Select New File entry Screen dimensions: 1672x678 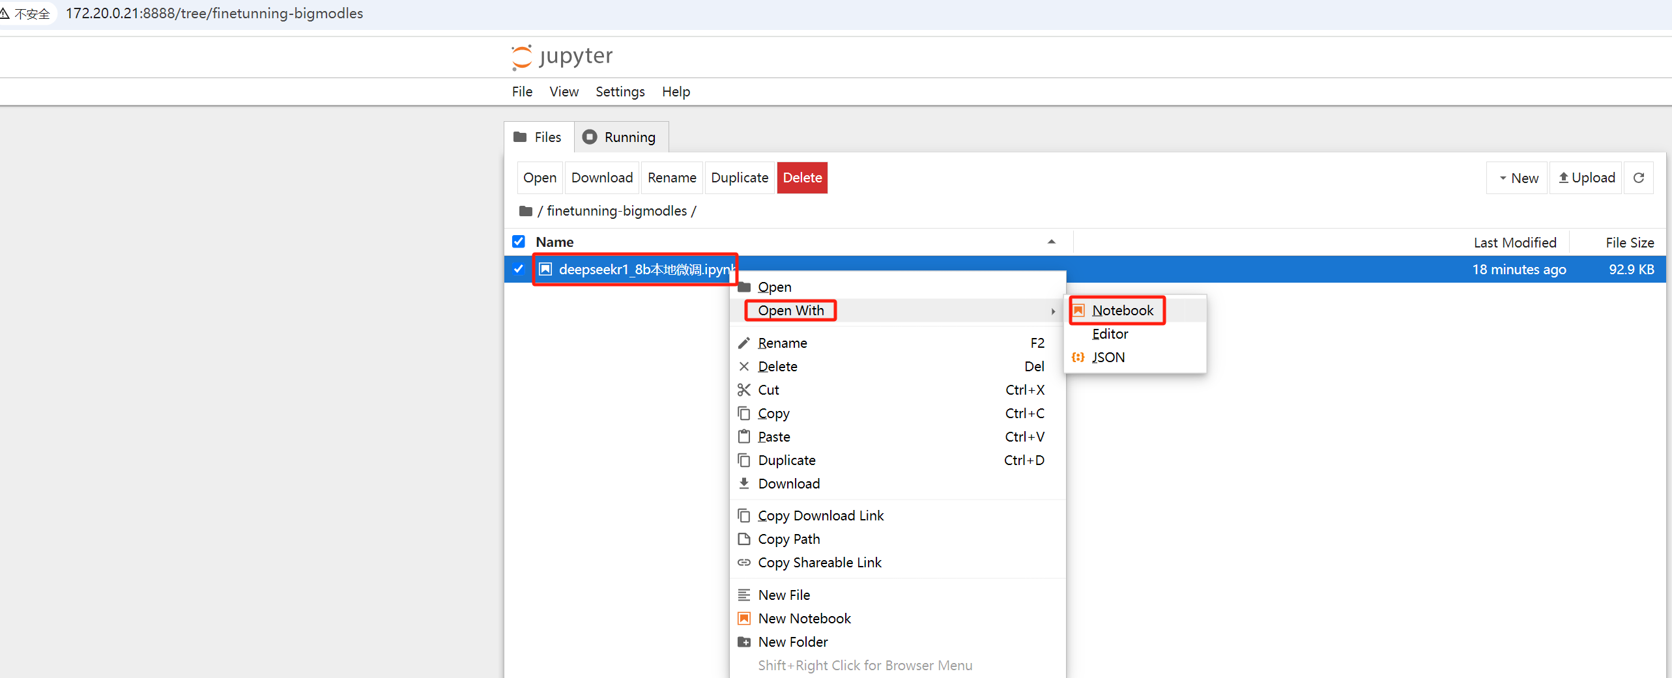pos(898,595)
